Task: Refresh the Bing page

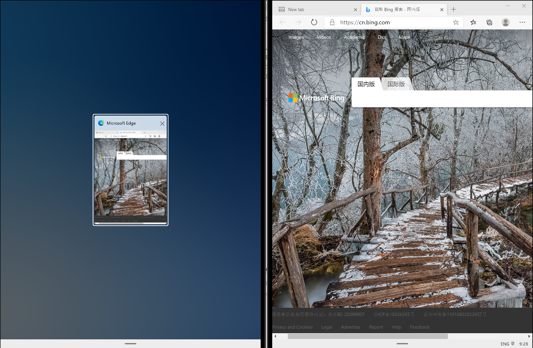Action: [x=314, y=22]
